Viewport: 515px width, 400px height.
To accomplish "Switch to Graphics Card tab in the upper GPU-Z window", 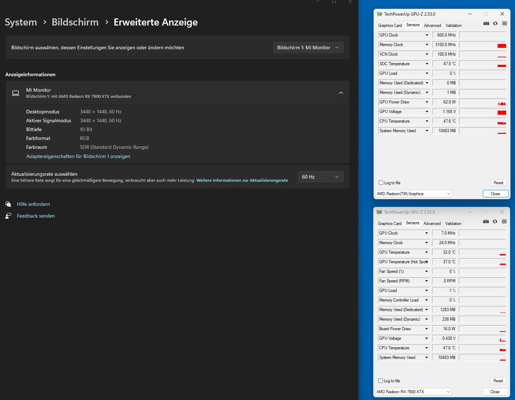I will pyautogui.click(x=390, y=26).
